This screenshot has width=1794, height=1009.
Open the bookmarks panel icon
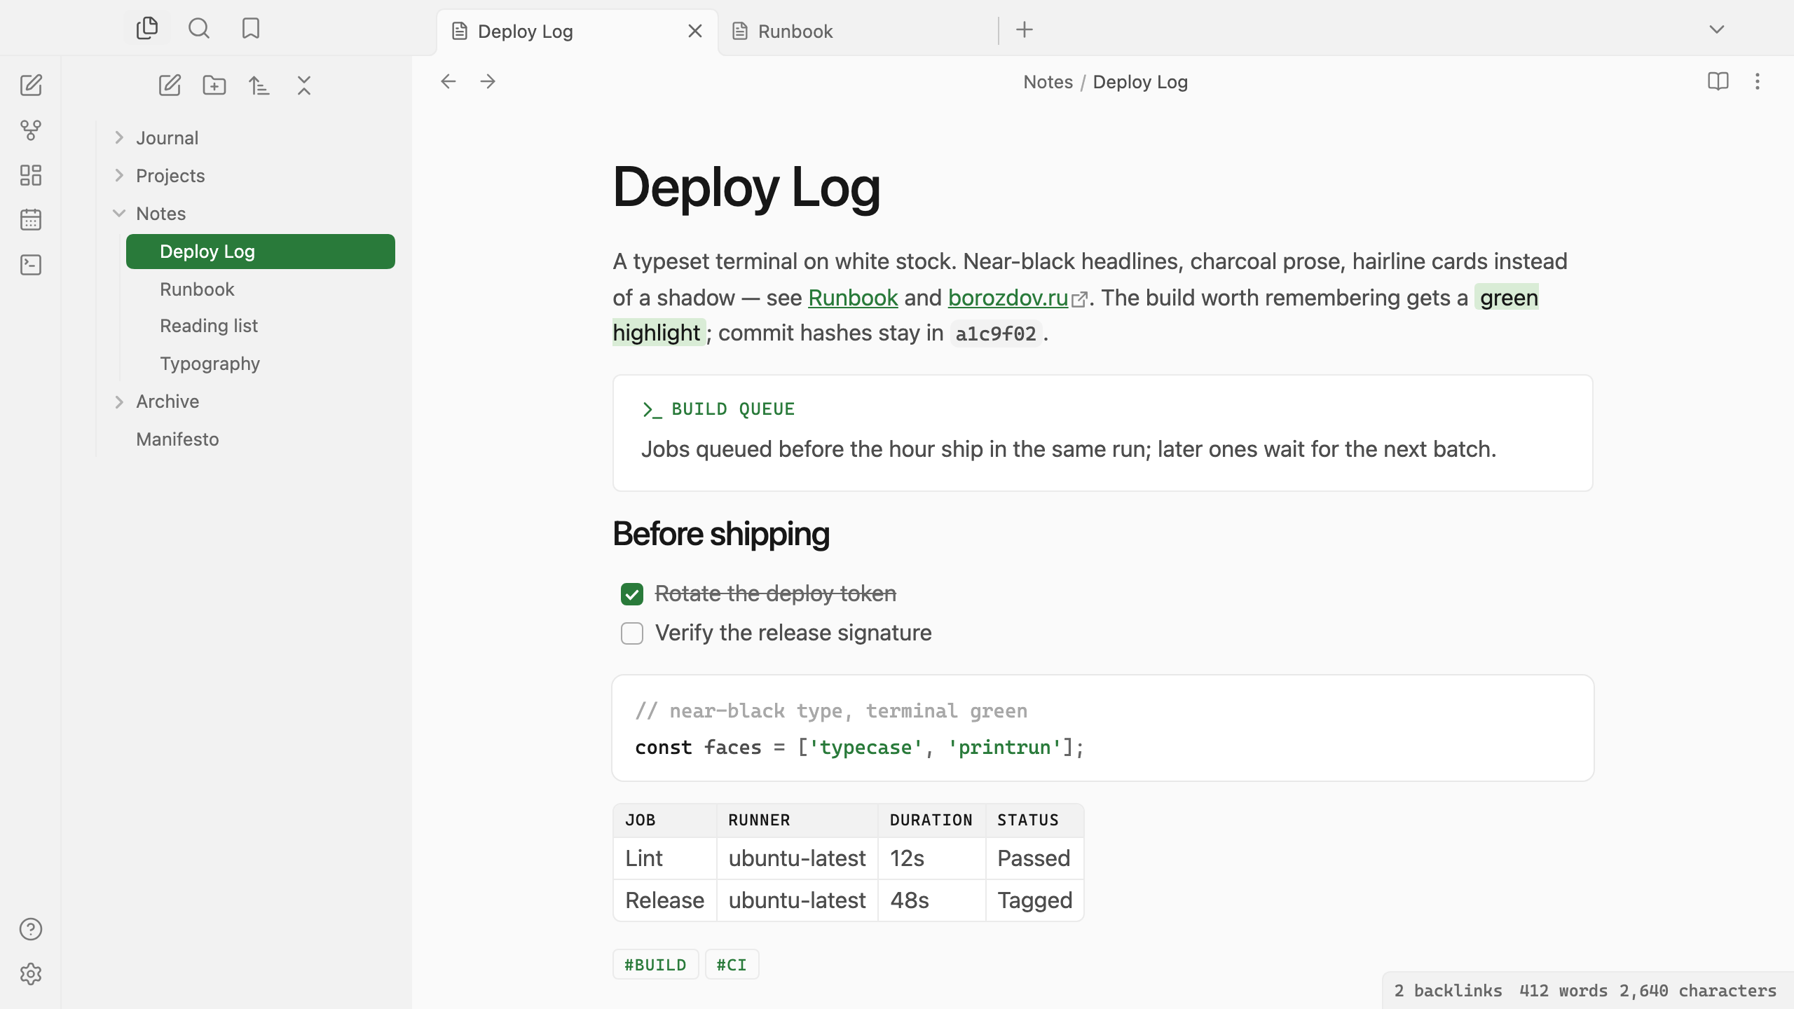251,29
